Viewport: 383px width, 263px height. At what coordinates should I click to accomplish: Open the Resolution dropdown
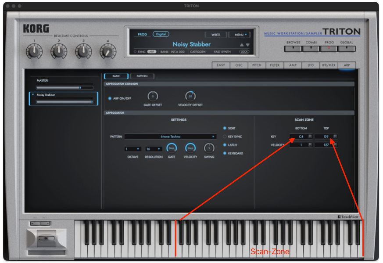(x=154, y=149)
